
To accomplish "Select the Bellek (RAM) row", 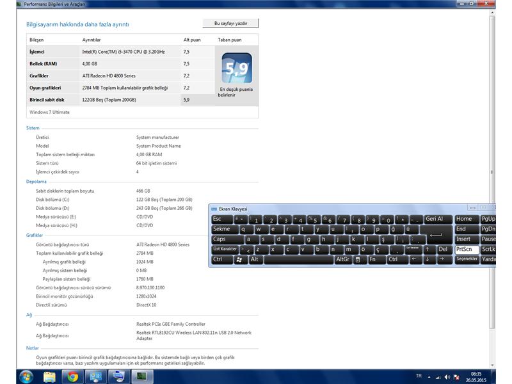I will click(x=120, y=63).
